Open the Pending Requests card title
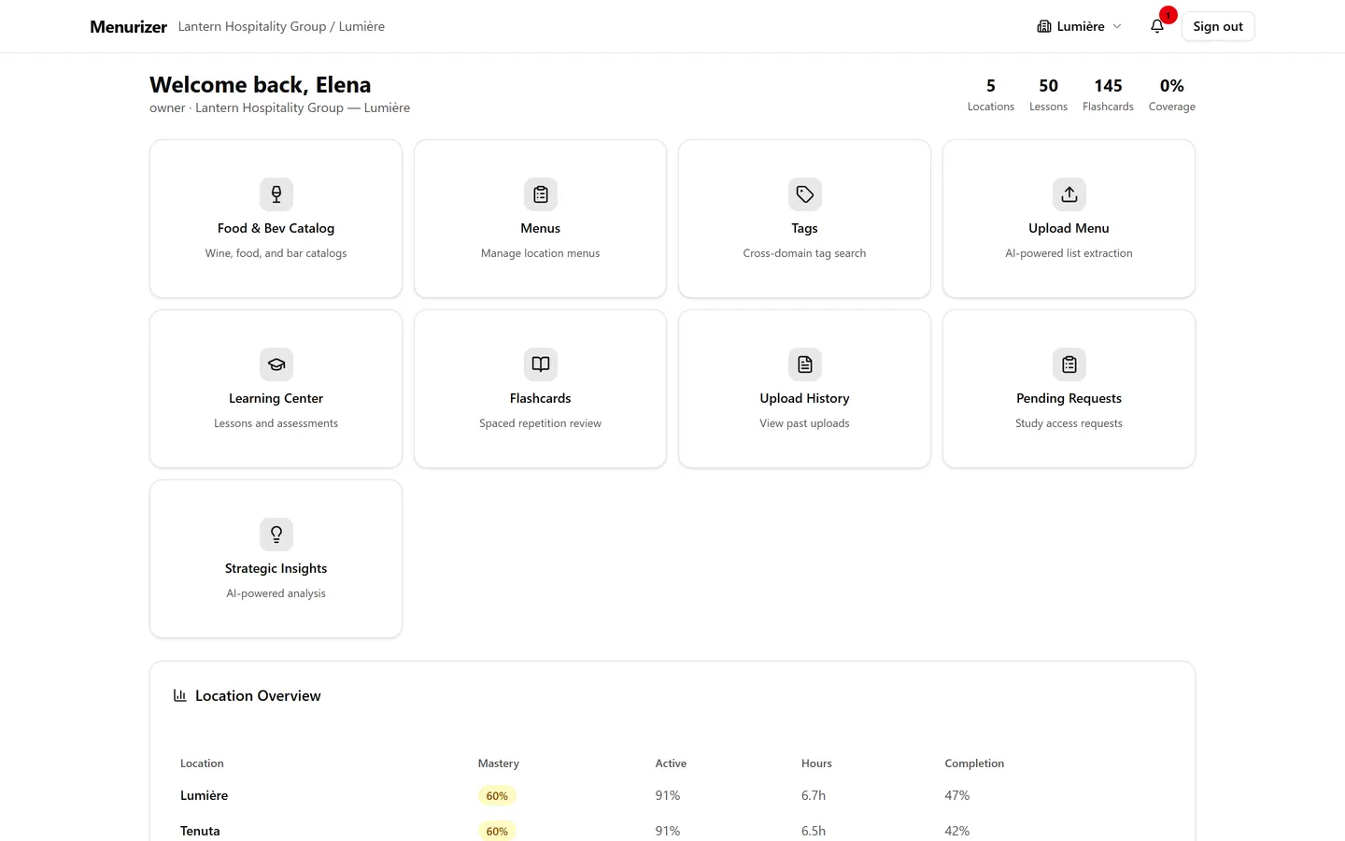 [x=1069, y=398]
